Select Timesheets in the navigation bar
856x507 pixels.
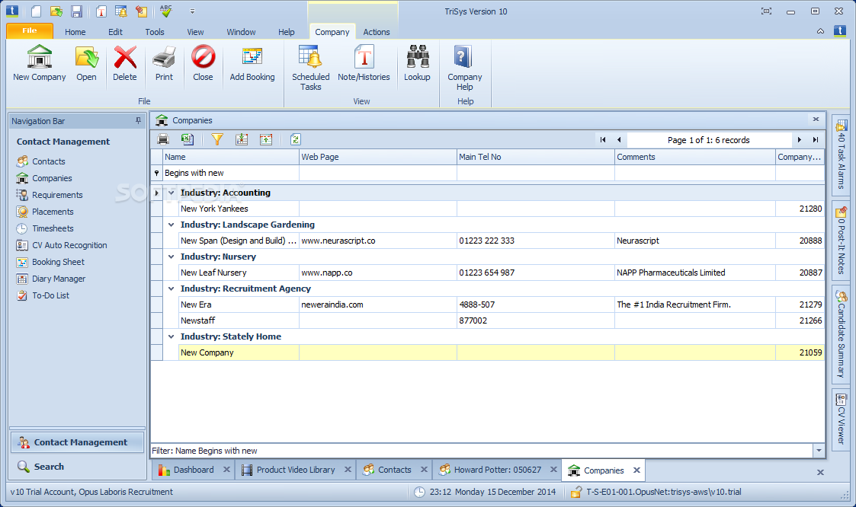coord(53,228)
